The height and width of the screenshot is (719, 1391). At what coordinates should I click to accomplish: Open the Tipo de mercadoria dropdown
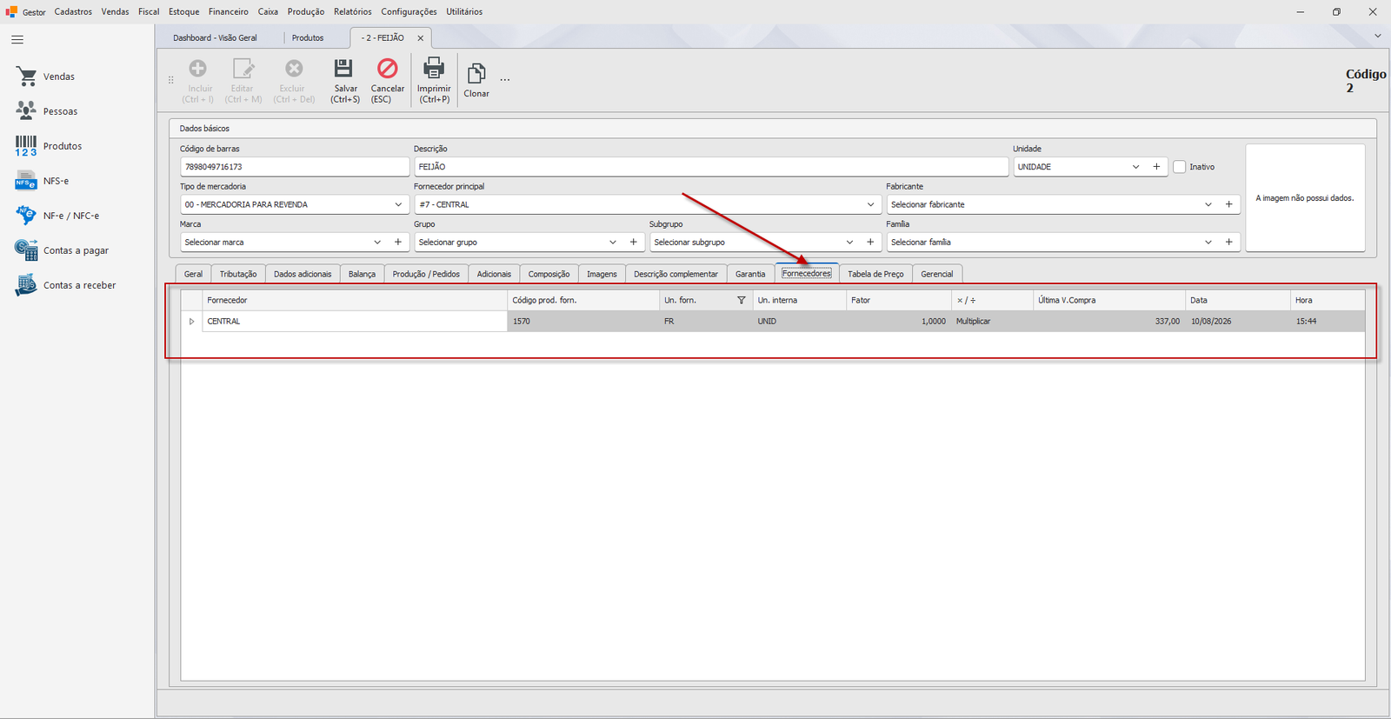[x=398, y=204]
